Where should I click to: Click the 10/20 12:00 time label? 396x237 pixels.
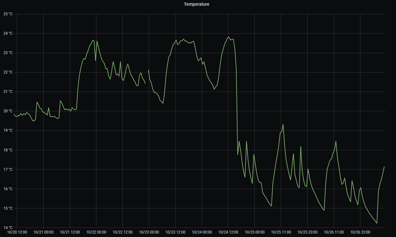coord(17,232)
